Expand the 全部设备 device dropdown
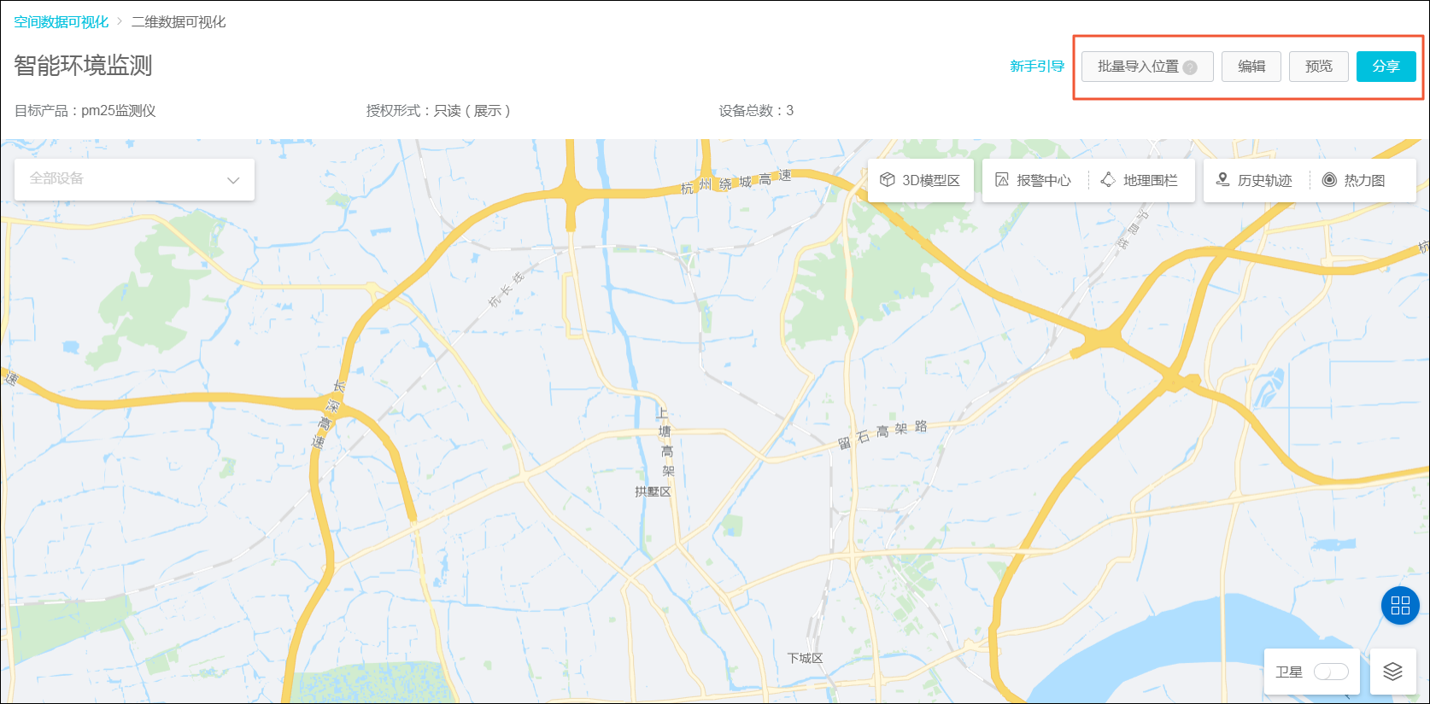 pyautogui.click(x=134, y=179)
